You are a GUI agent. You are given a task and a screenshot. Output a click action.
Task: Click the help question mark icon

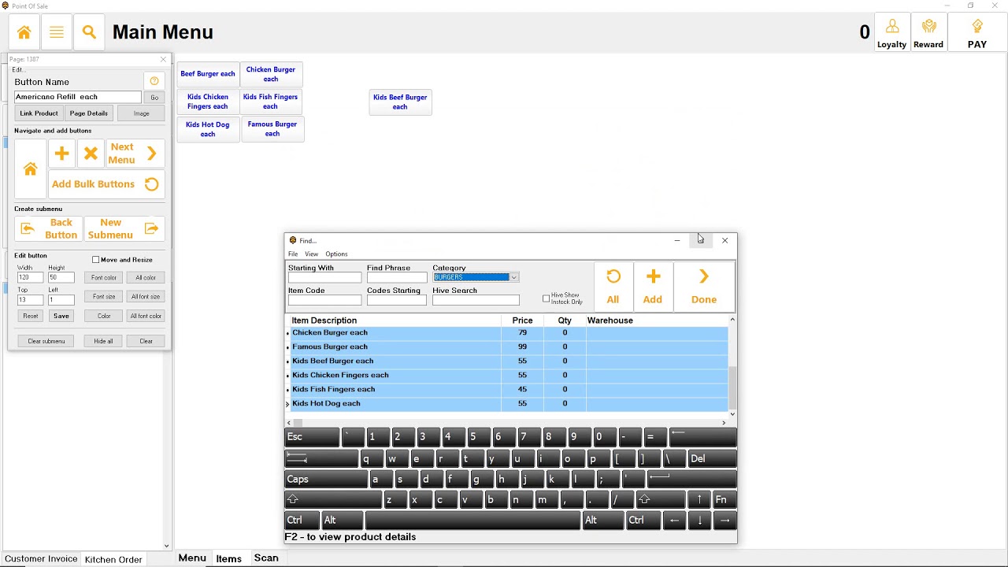pyautogui.click(x=154, y=81)
